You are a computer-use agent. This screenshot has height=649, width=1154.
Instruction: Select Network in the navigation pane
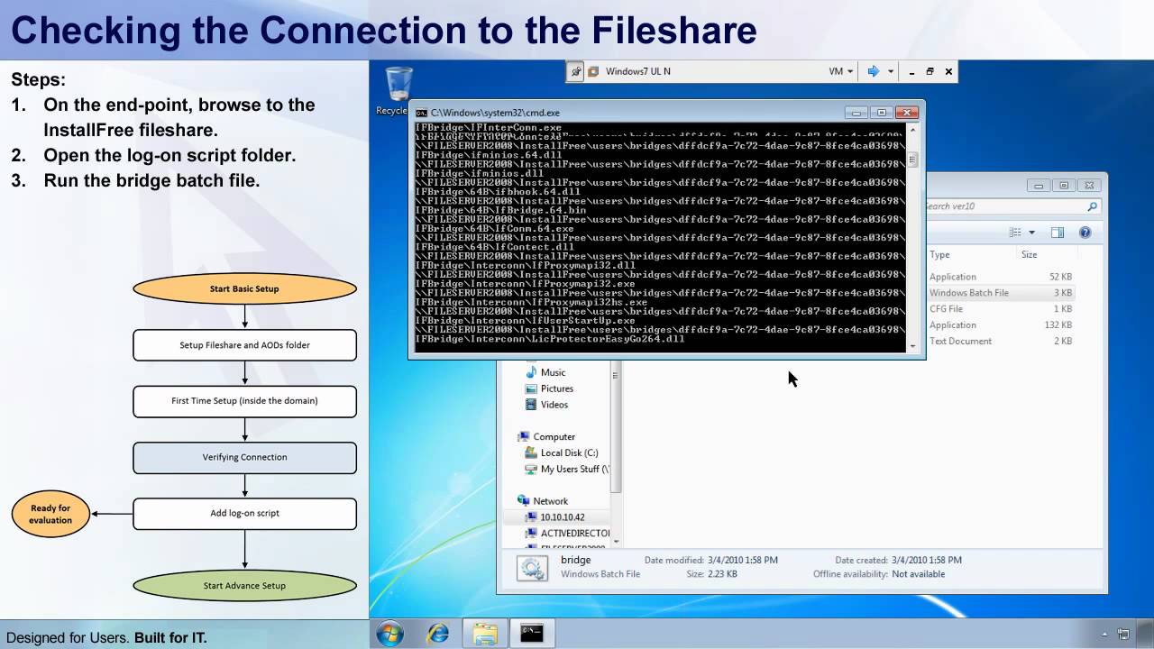click(543, 501)
